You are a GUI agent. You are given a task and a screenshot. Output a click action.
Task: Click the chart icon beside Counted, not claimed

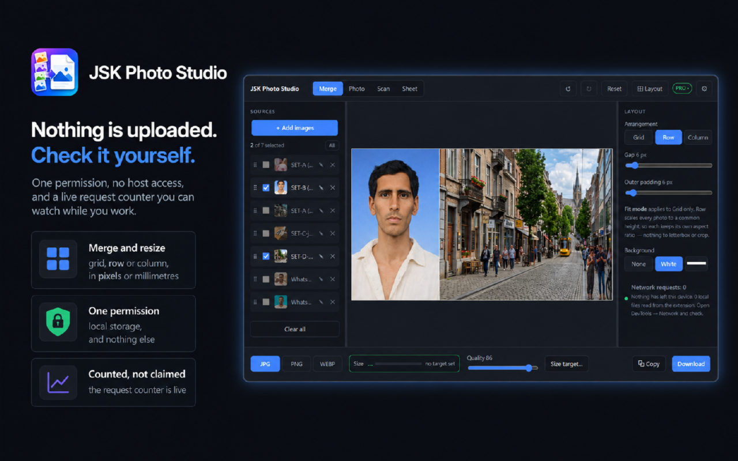coord(58,383)
